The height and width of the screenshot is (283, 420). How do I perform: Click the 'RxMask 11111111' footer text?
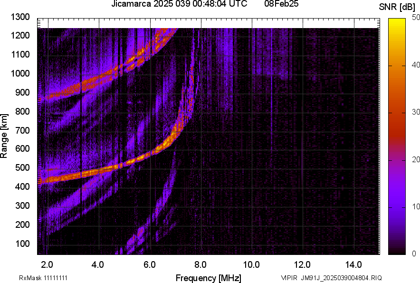click(x=43, y=278)
